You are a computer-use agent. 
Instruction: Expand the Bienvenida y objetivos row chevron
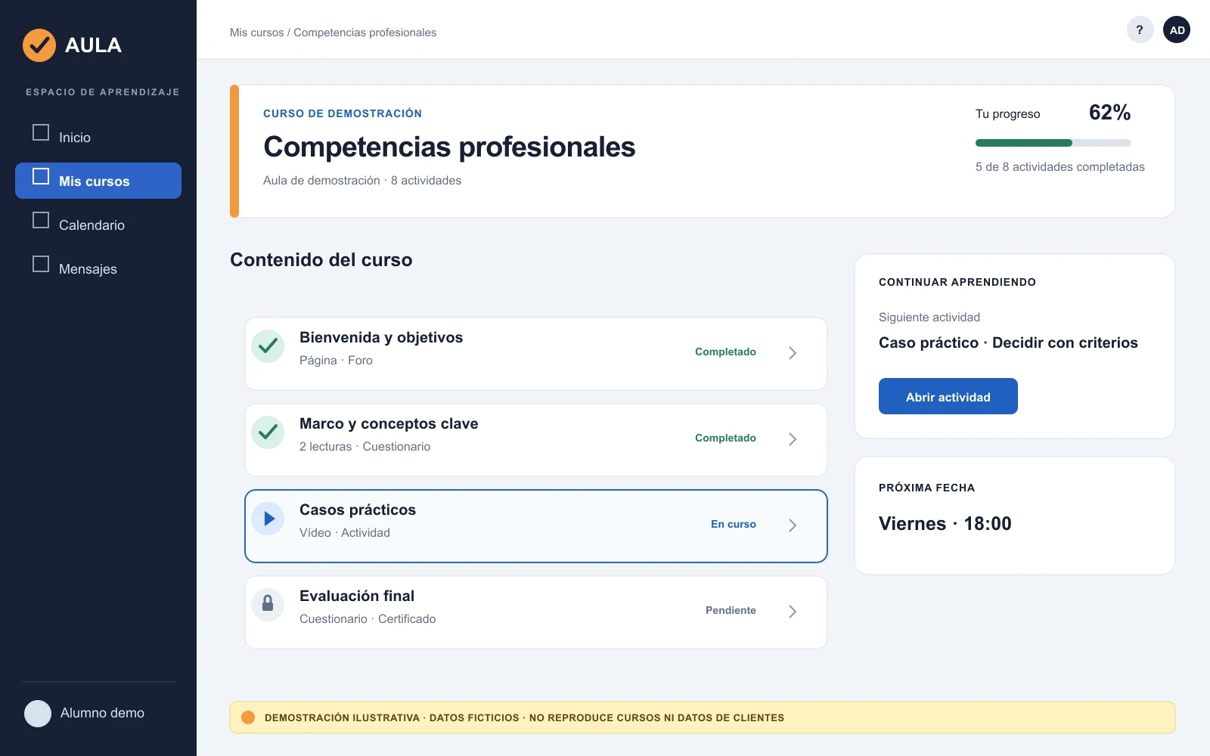793,353
